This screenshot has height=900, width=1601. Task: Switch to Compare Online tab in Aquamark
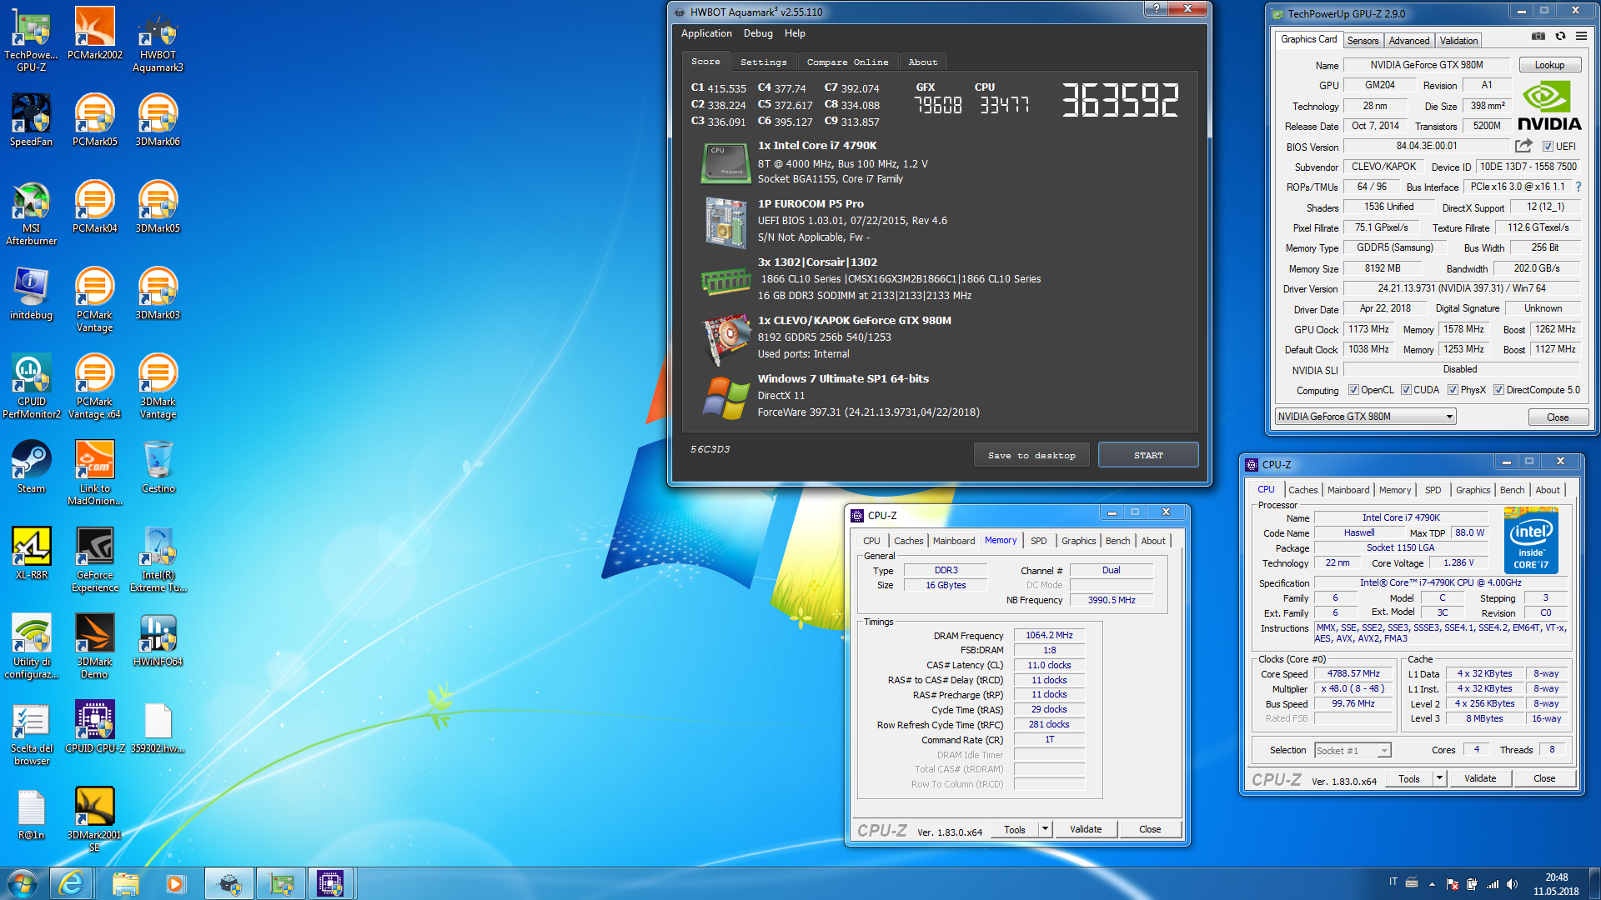(x=847, y=62)
